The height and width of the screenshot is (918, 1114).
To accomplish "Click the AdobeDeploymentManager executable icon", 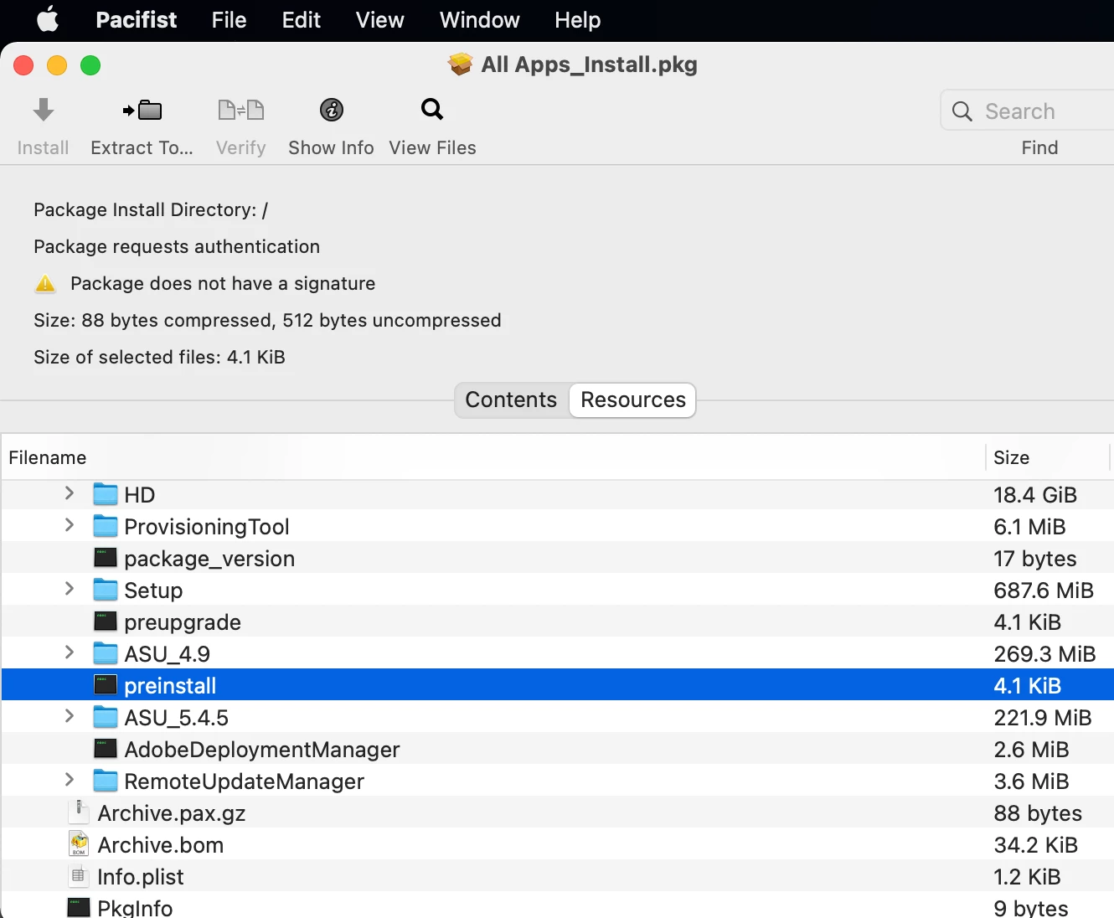I will [x=106, y=749].
